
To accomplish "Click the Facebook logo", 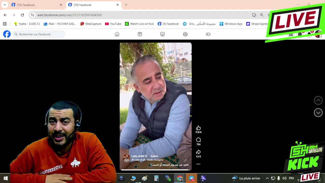I will tap(7, 34).
